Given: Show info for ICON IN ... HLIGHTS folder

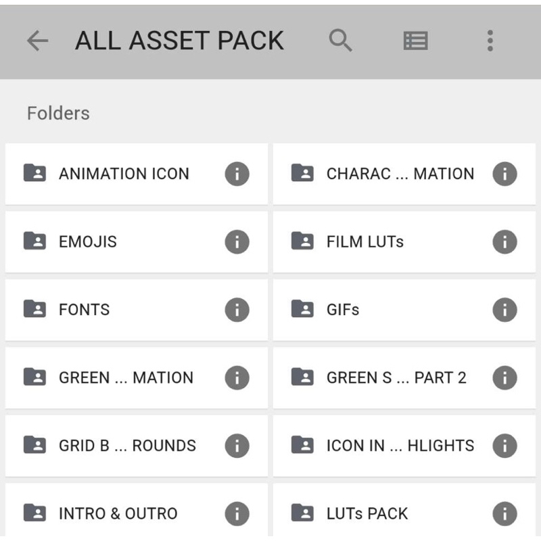Looking at the screenshot, I should click(504, 446).
